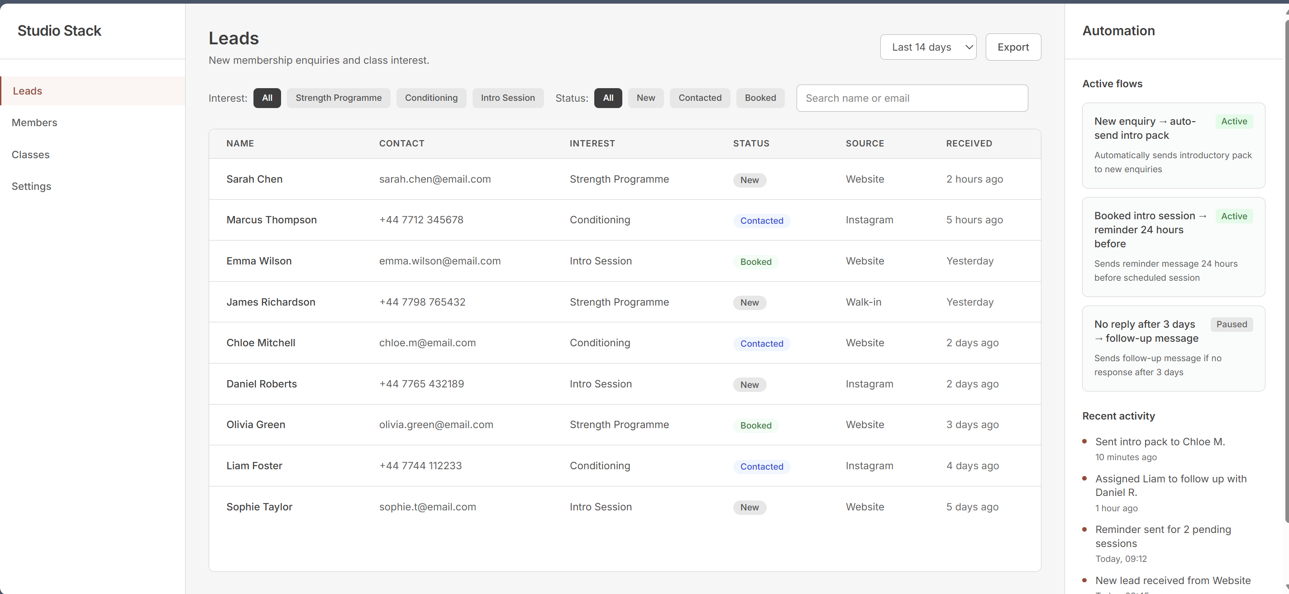Image resolution: width=1289 pixels, height=594 pixels.
Task: Click the Export button
Action: tap(1013, 47)
